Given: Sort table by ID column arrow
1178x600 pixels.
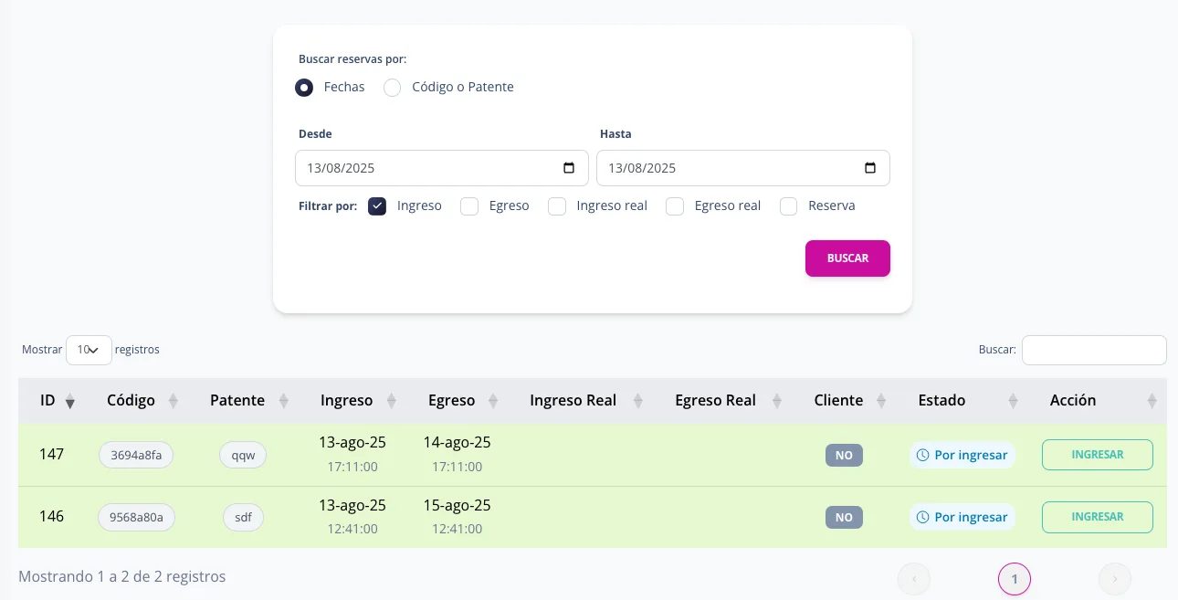Looking at the screenshot, I should 70,401.
